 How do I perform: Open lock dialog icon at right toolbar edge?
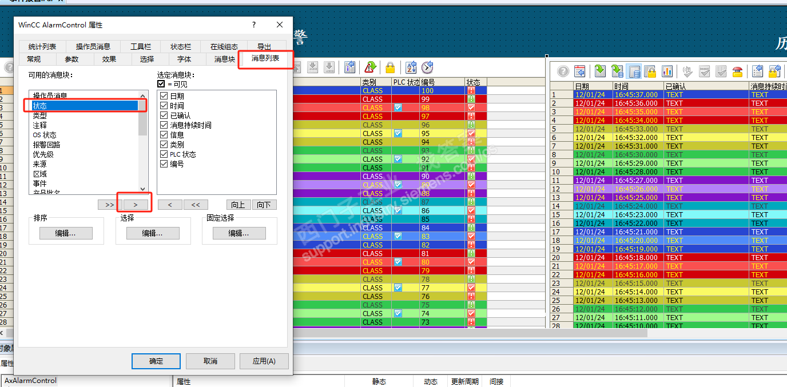coord(775,71)
